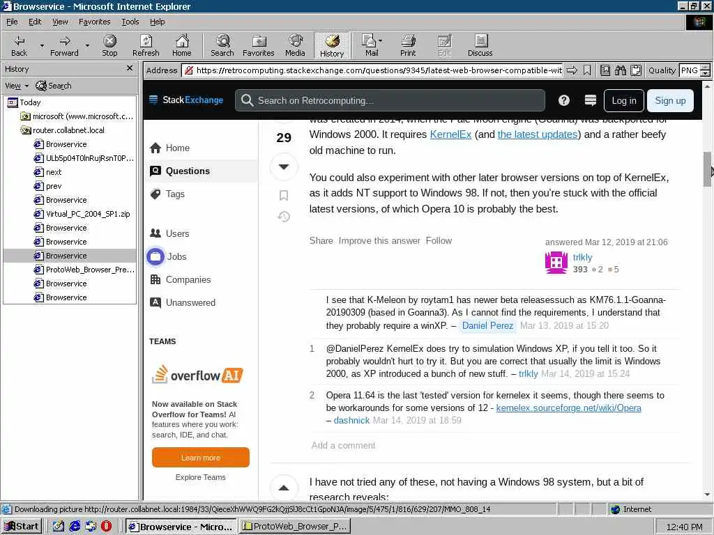Click the address bar URL field
714x535 pixels.
tap(372, 70)
